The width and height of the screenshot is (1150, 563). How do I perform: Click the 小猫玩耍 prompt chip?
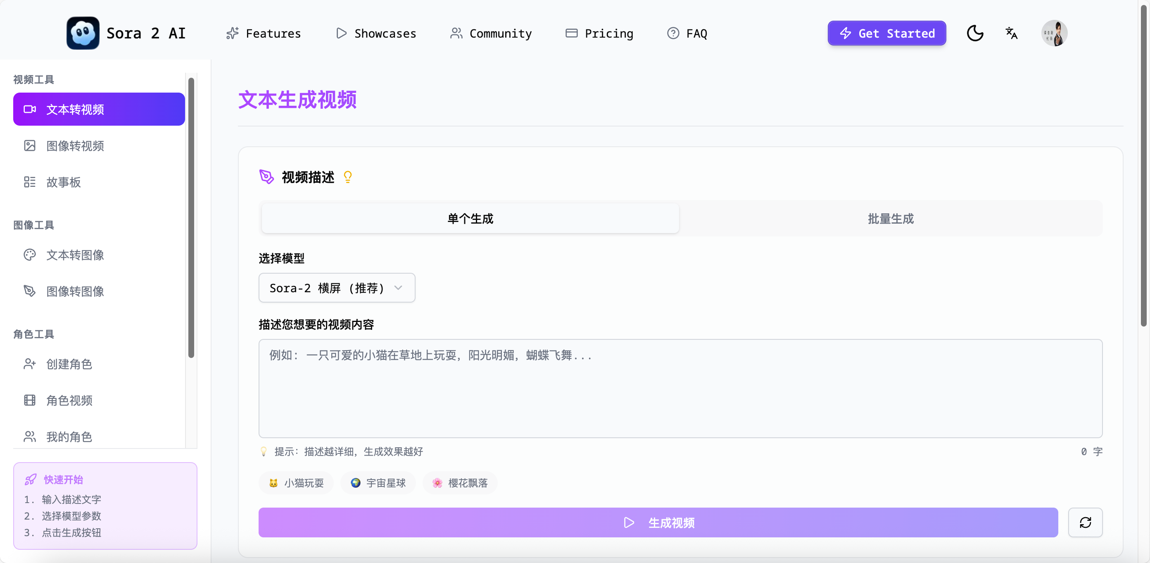pos(295,482)
